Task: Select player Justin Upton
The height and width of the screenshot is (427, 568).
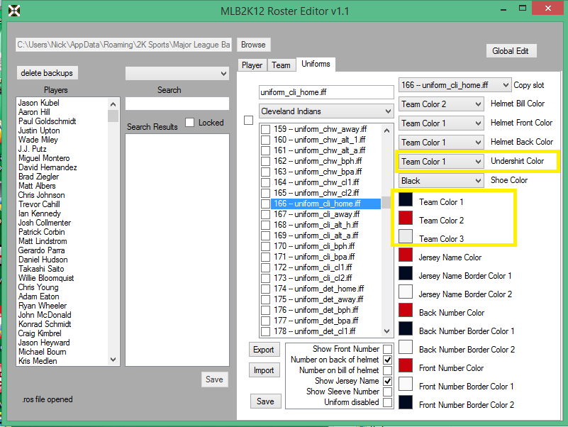Action: pyautogui.click(x=39, y=131)
